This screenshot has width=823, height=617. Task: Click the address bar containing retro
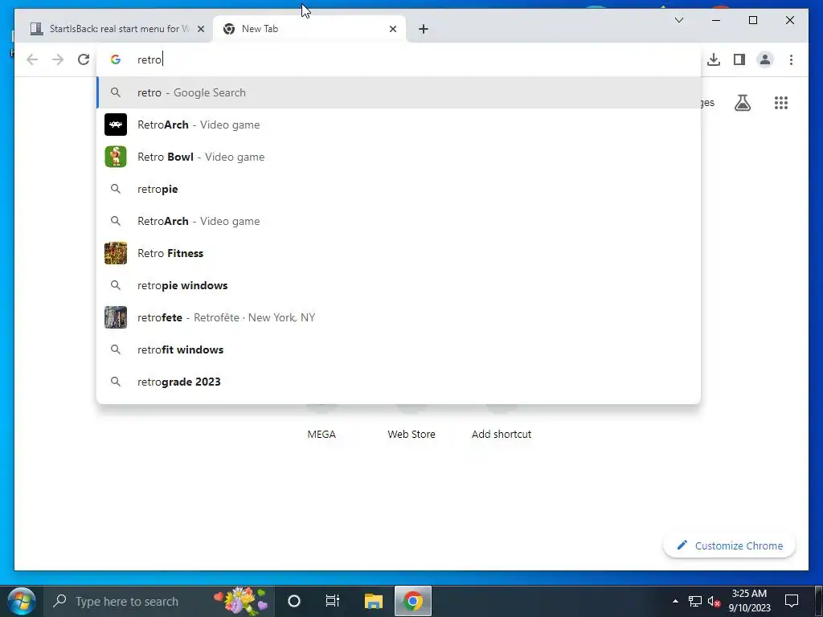[x=399, y=59]
